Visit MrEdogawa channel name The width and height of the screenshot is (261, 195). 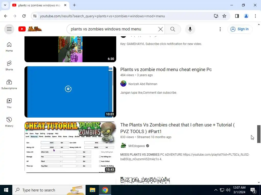coord(137,146)
